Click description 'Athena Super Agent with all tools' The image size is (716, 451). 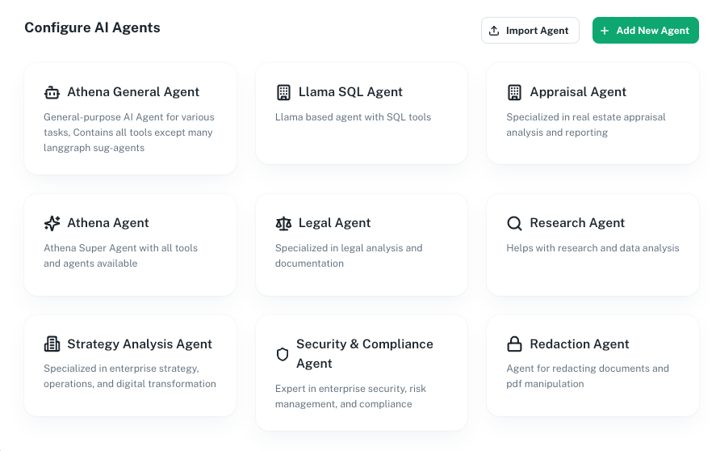coord(120,255)
